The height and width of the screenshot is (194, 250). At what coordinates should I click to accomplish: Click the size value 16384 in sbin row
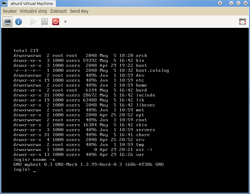(90, 125)
